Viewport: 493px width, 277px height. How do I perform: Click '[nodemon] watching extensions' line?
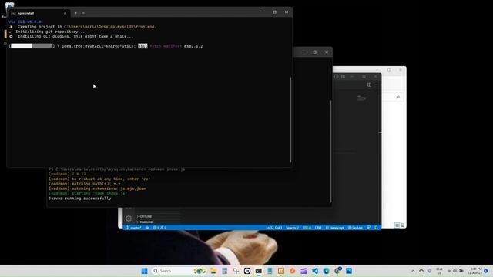coord(97,189)
